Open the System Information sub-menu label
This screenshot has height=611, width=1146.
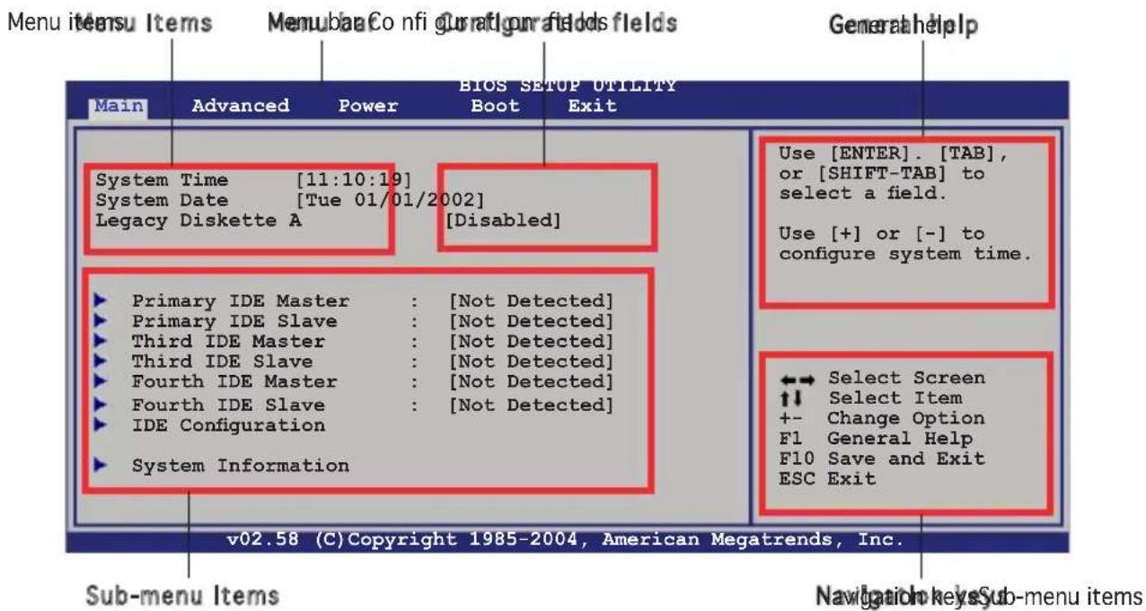coord(241,466)
